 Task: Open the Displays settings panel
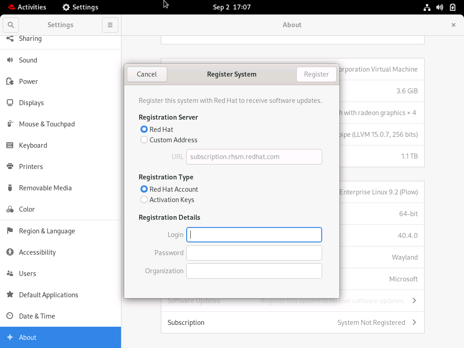coord(60,103)
